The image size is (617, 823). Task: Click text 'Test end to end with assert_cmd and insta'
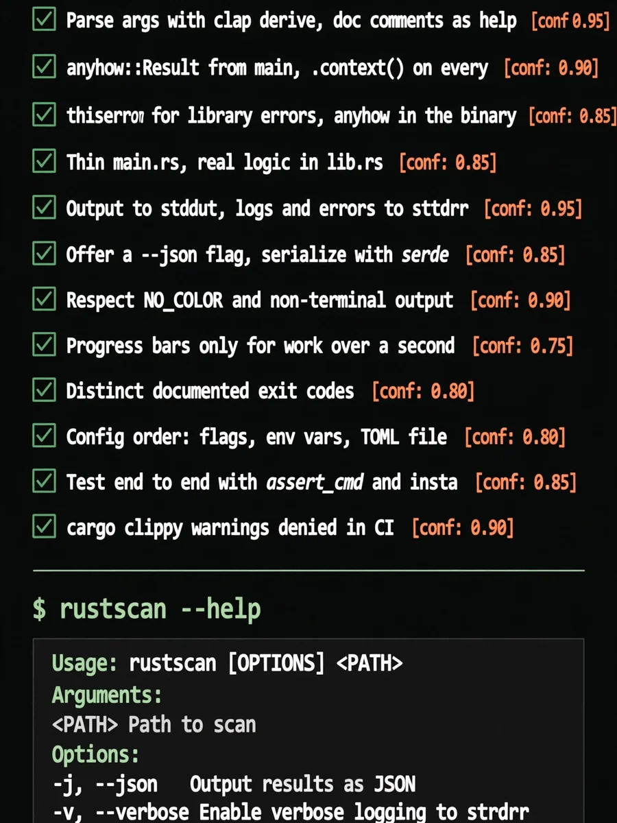[262, 482]
